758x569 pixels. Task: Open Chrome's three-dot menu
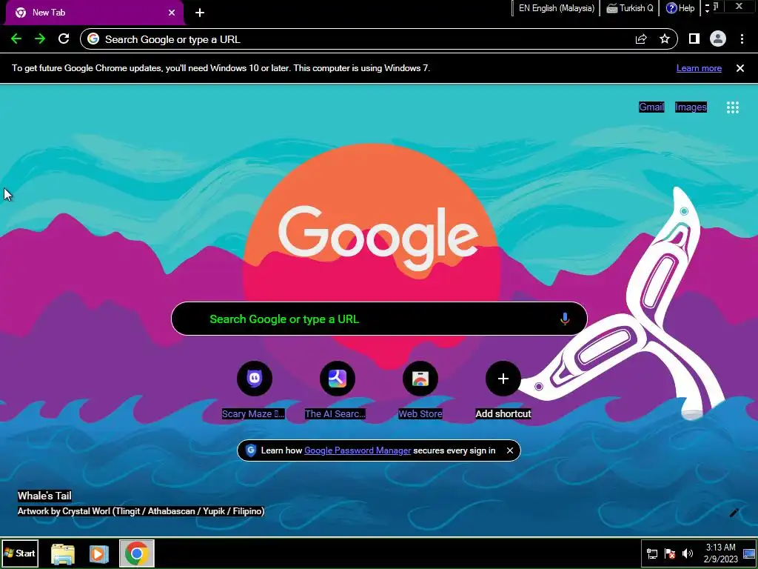[x=742, y=39]
